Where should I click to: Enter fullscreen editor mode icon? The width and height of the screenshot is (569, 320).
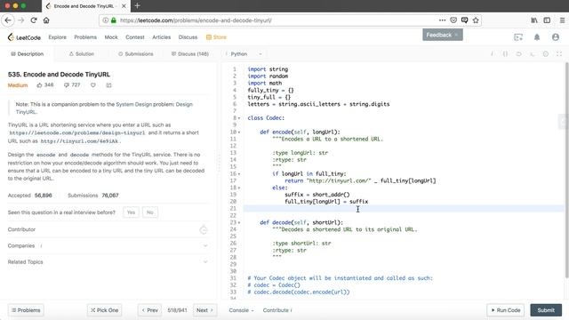pos(559,53)
